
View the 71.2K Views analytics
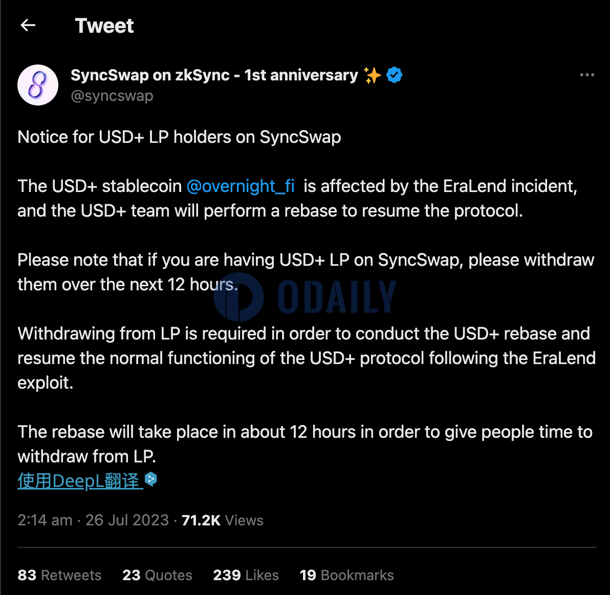(223, 520)
